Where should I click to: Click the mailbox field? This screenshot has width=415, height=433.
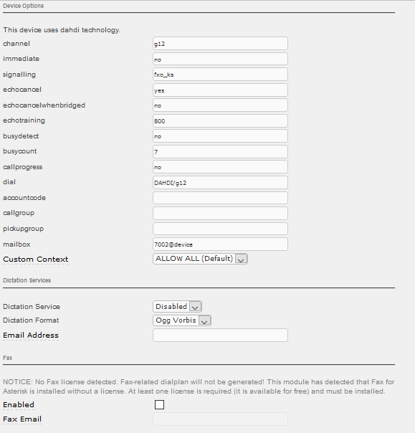click(x=220, y=244)
